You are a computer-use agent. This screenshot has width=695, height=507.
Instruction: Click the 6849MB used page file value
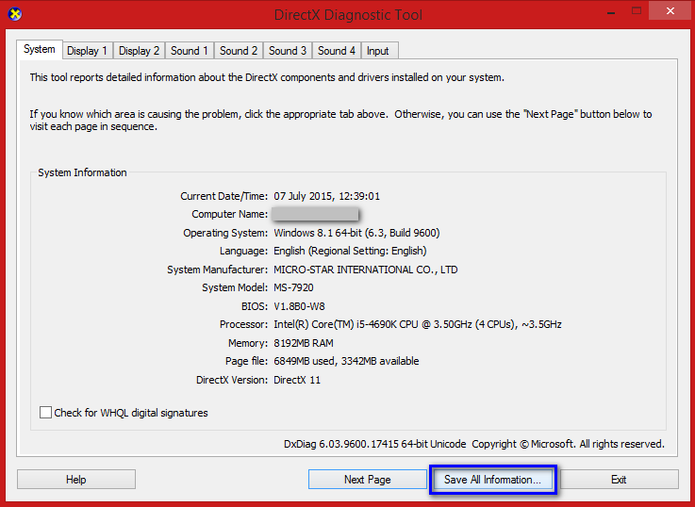346,361
